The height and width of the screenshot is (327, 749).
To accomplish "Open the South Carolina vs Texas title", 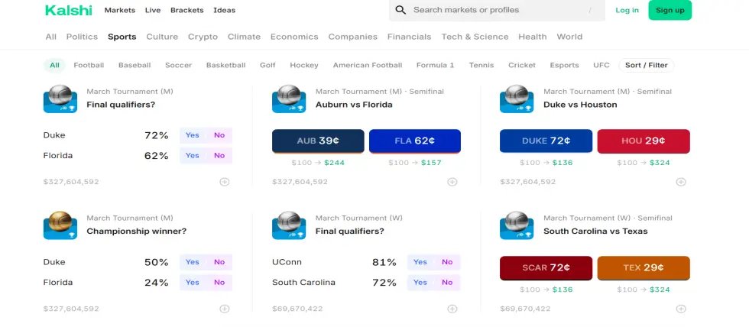I will (595, 231).
